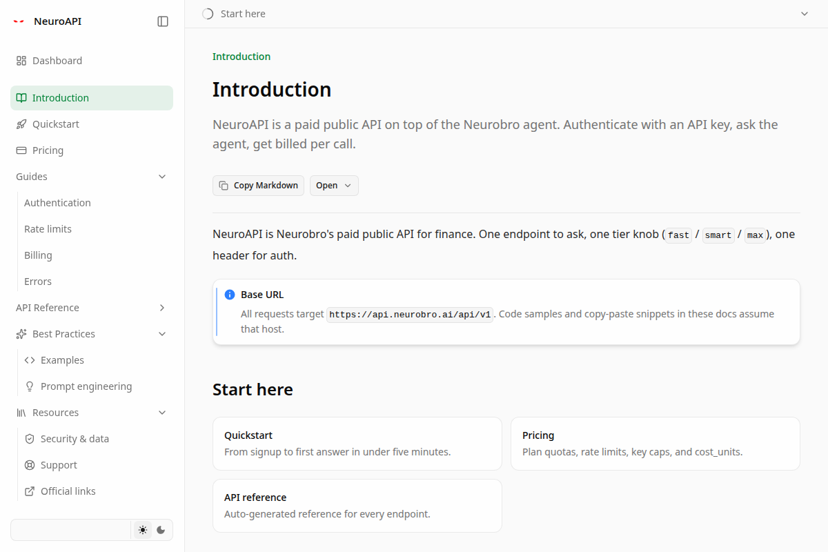Screen dimensions: 828x552
Task: Switch to dark theme moon icon
Action: point(161,530)
